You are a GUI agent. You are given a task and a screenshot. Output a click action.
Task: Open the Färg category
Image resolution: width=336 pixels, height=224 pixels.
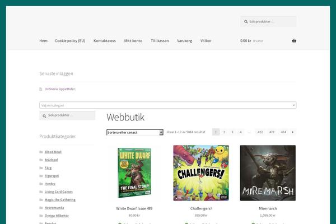[48, 168]
